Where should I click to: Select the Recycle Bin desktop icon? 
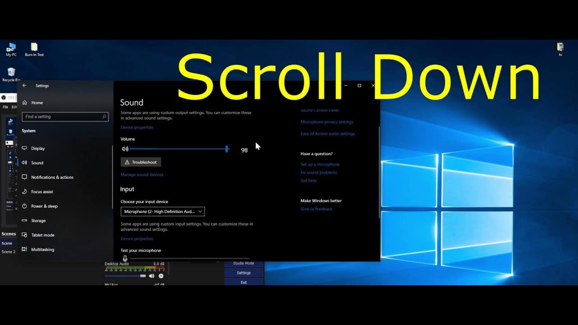(11, 74)
